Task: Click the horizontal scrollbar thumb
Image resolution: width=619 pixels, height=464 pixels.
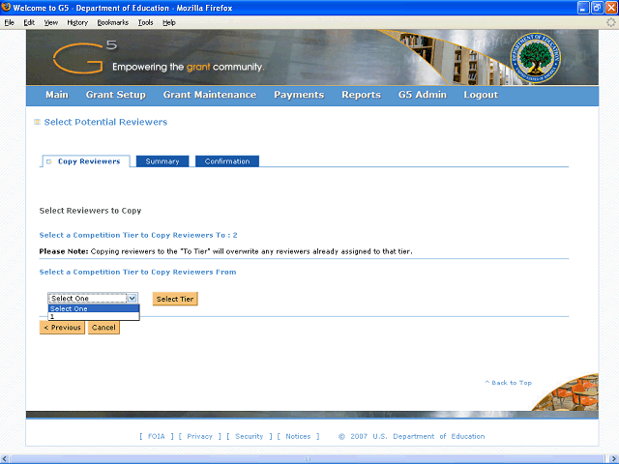Action: (x=309, y=459)
